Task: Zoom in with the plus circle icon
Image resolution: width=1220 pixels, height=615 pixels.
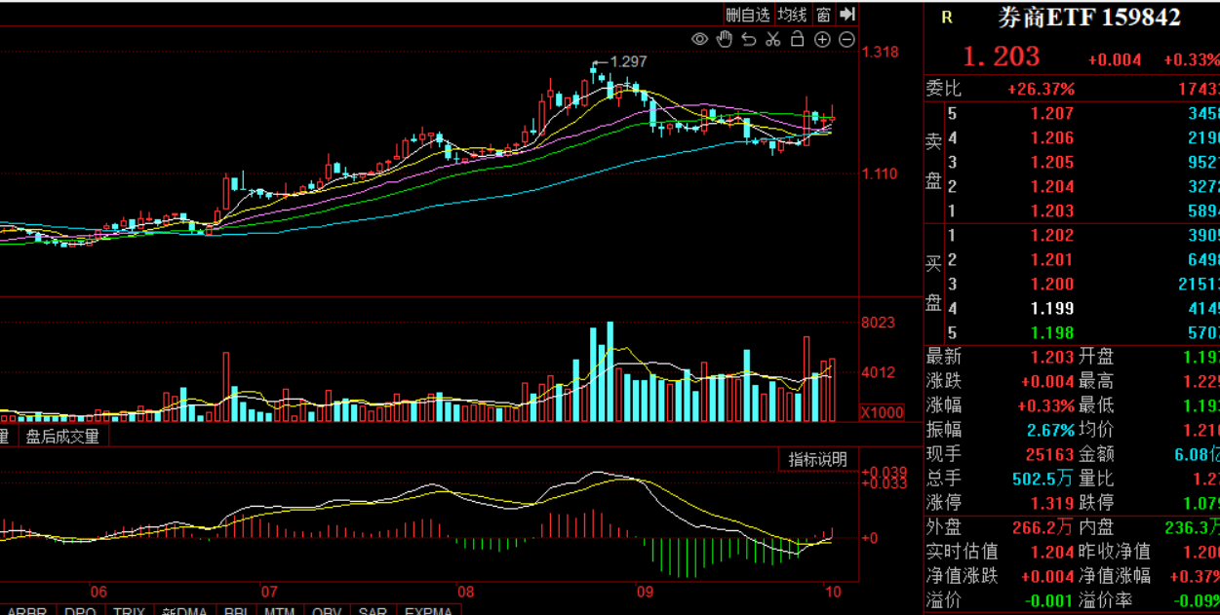Action: coord(822,39)
